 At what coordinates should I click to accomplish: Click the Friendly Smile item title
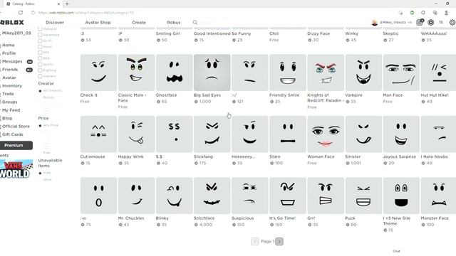[x=284, y=95]
